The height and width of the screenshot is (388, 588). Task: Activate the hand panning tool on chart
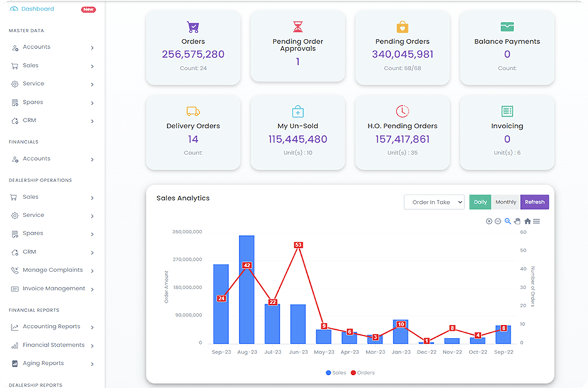517,221
